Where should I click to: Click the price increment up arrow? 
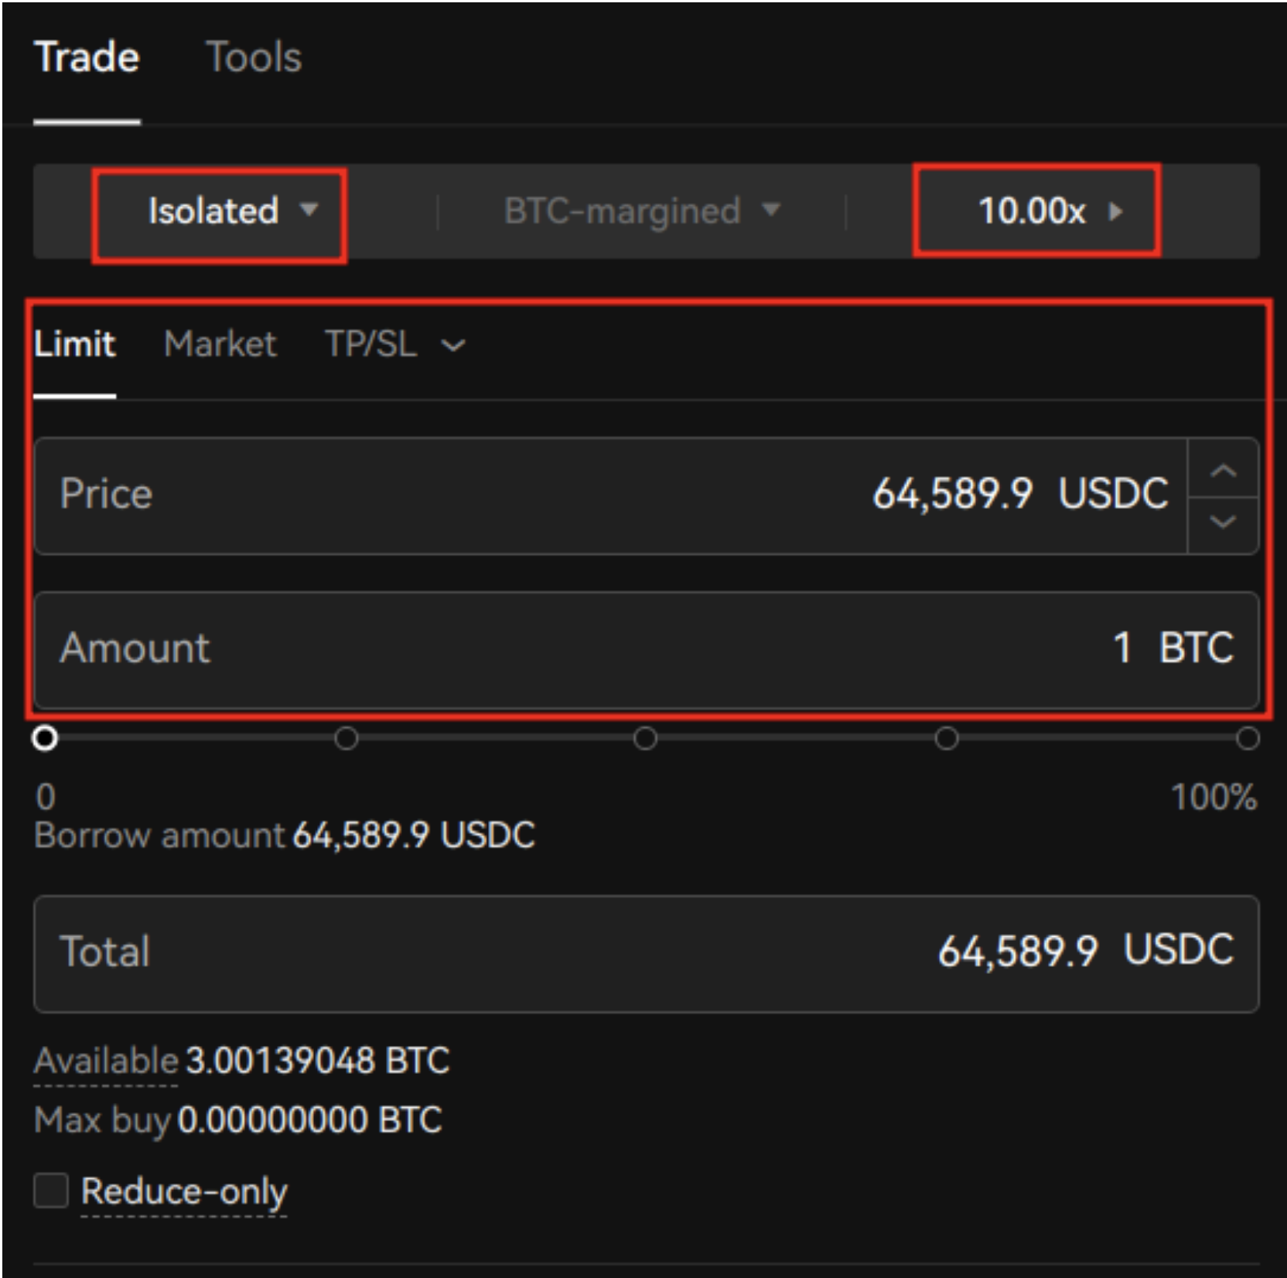[x=1222, y=470]
